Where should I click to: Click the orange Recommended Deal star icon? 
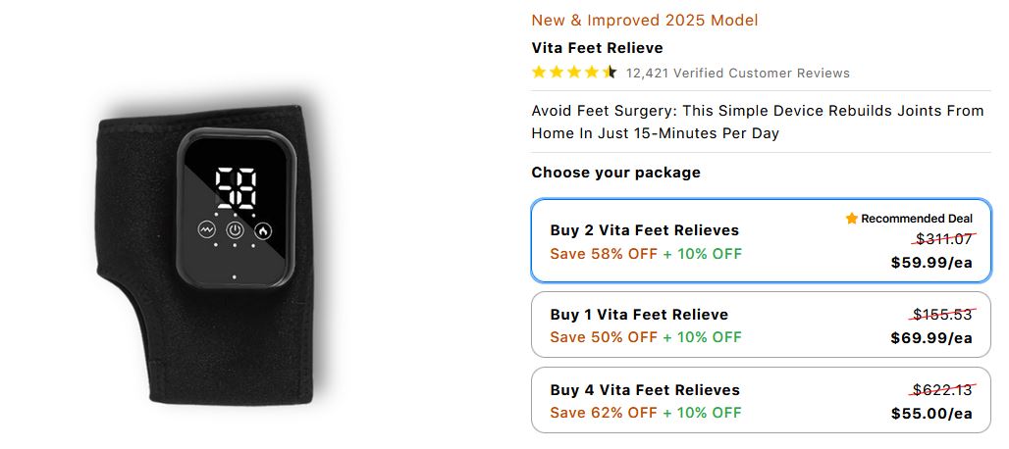[x=852, y=219]
